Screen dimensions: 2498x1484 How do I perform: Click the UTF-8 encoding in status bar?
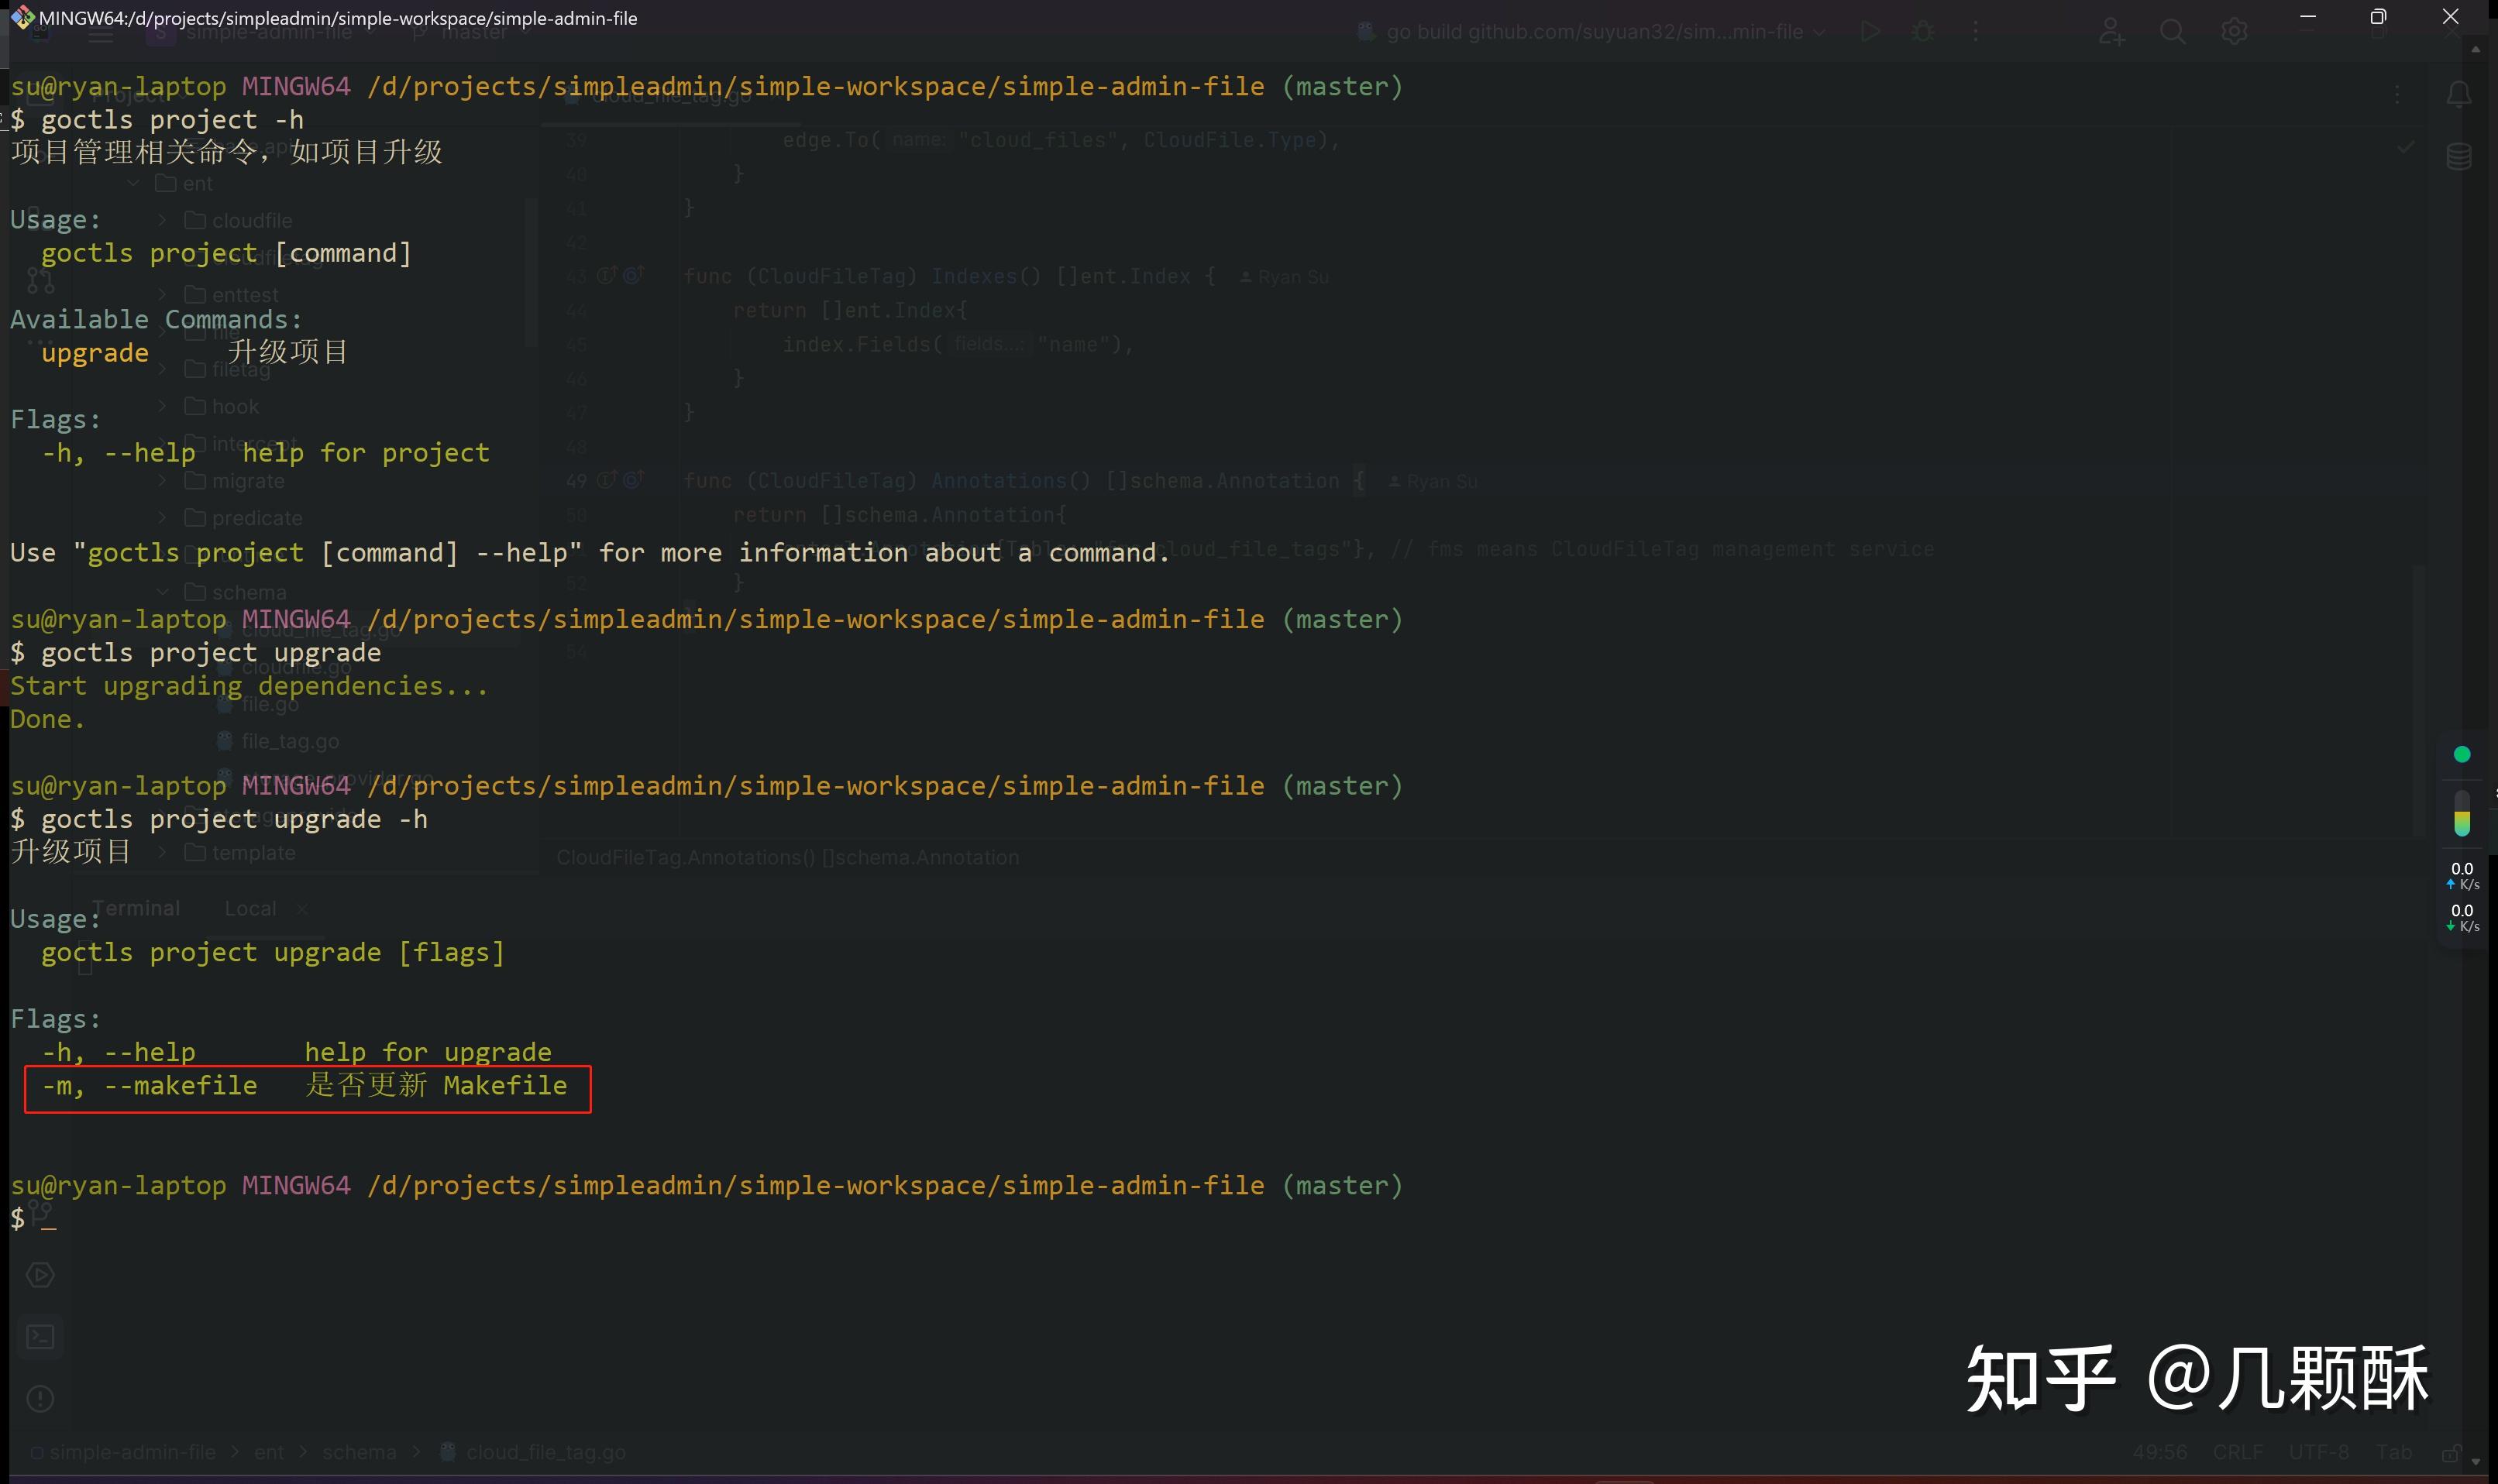[2318, 1452]
